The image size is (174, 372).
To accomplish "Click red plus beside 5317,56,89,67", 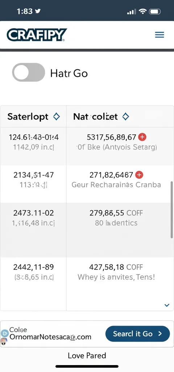I will (x=142, y=137).
